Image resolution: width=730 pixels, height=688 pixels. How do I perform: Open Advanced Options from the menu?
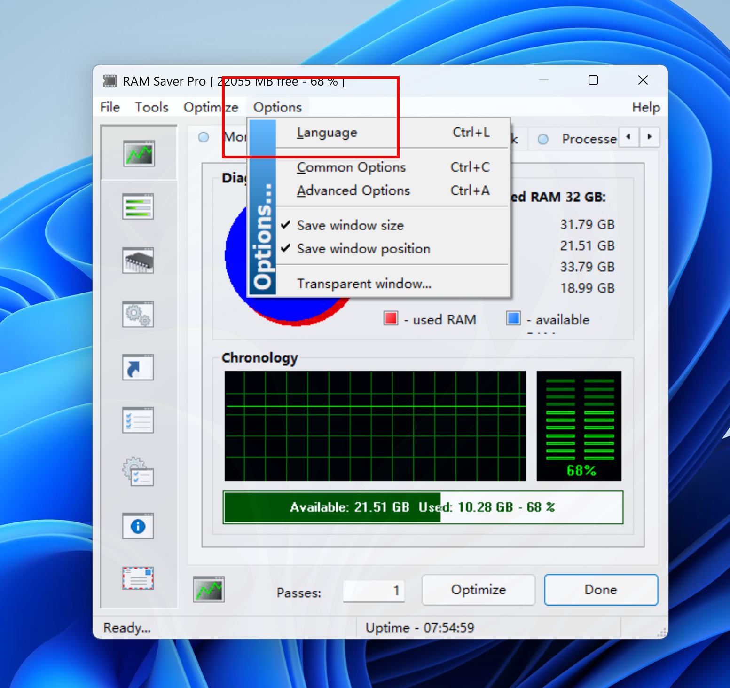click(x=353, y=191)
